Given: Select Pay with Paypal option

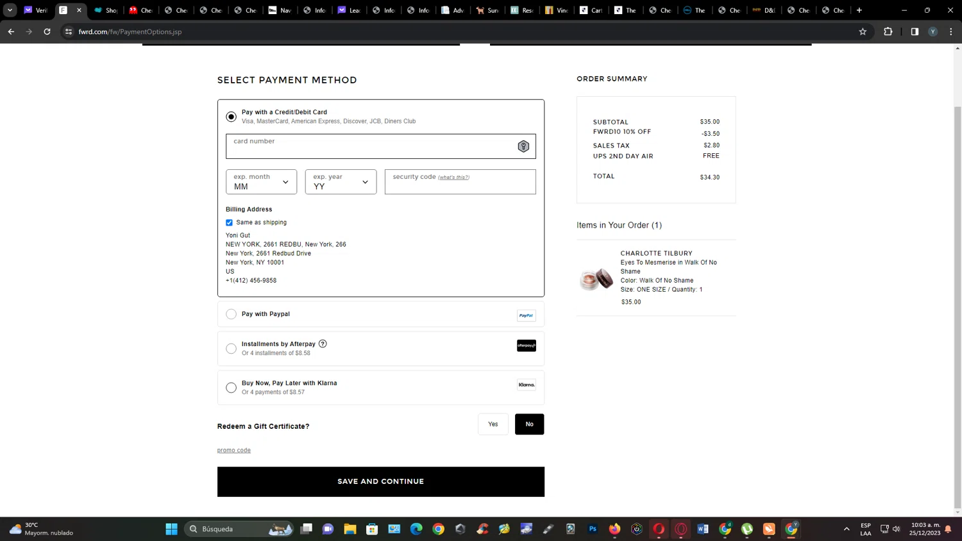Looking at the screenshot, I should tap(231, 314).
